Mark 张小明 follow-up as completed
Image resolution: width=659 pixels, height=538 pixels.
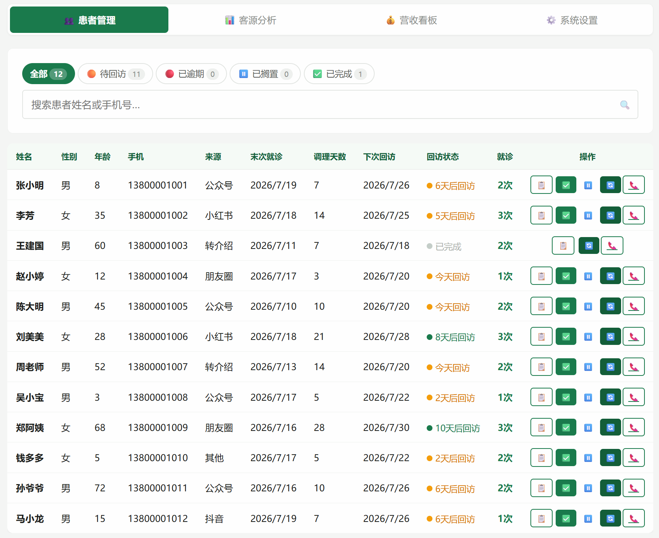[x=566, y=185]
